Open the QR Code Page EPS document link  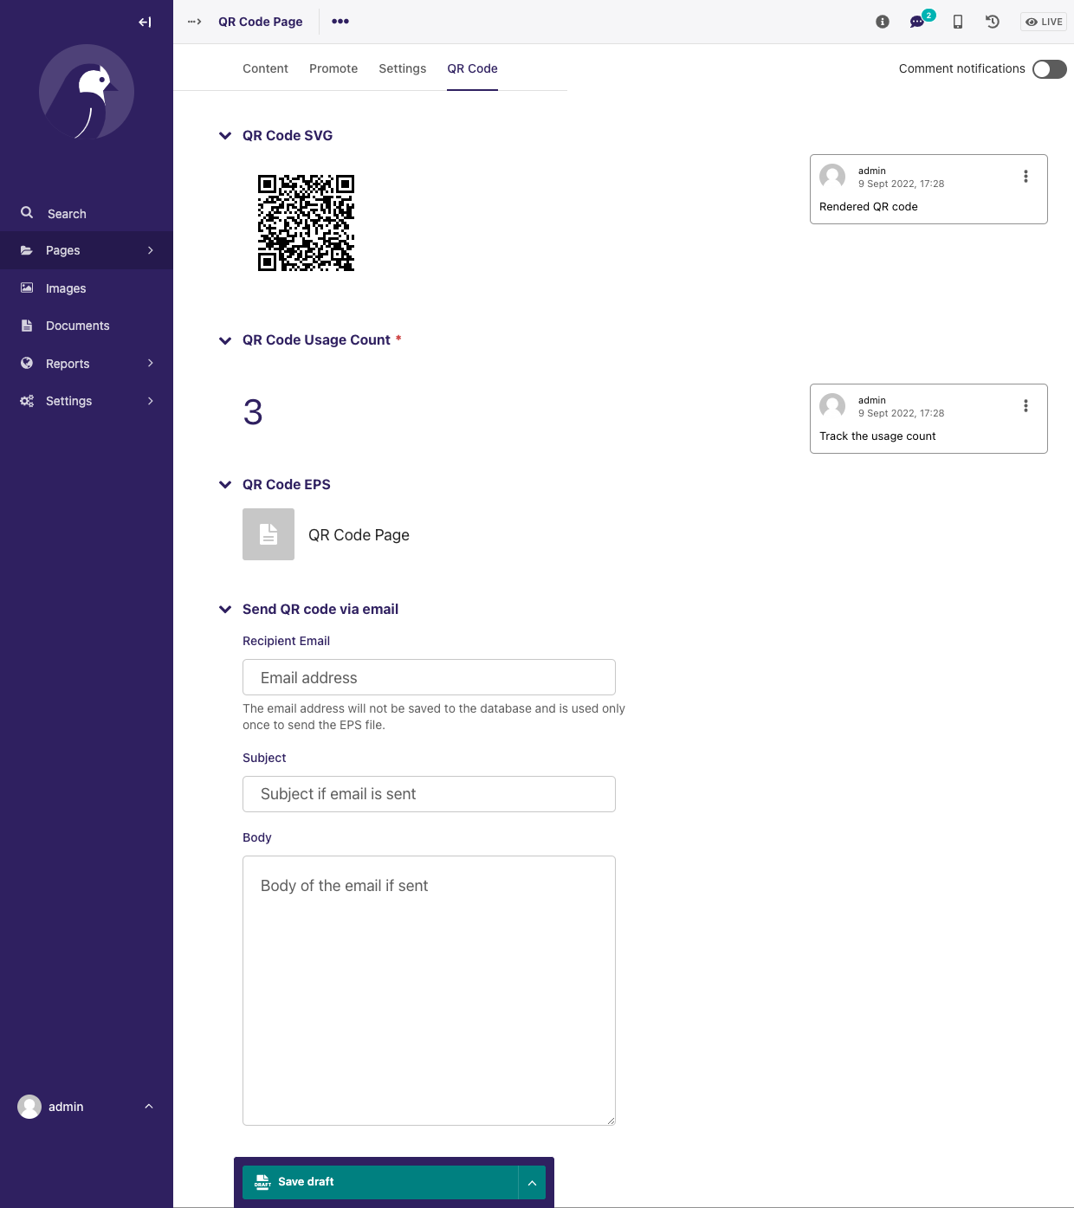click(x=359, y=535)
